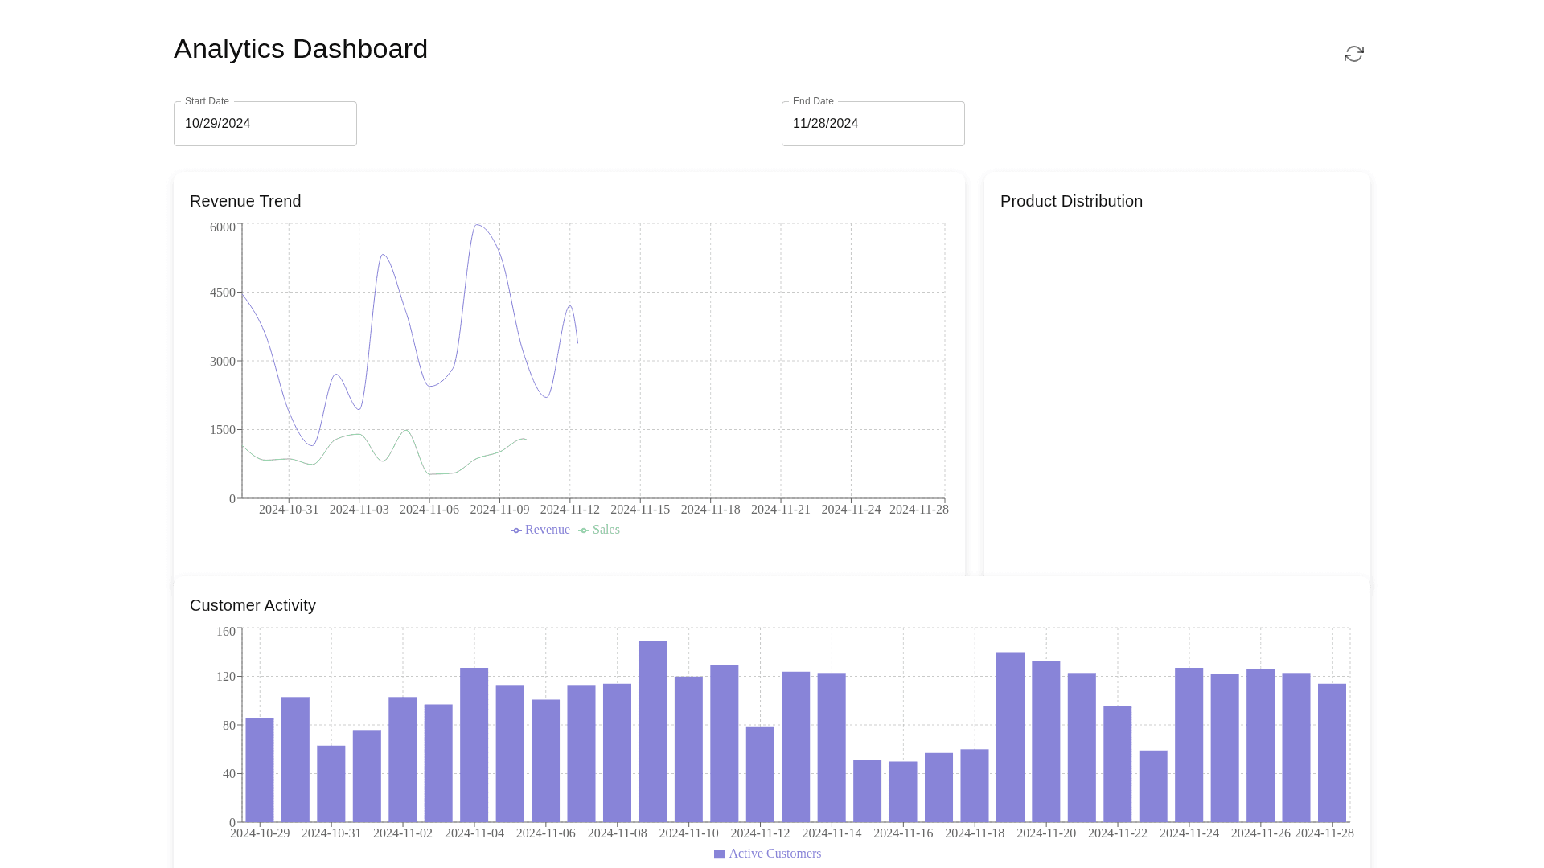
Task: Toggle the Active Customers legend item
Action: pos(774,854)
